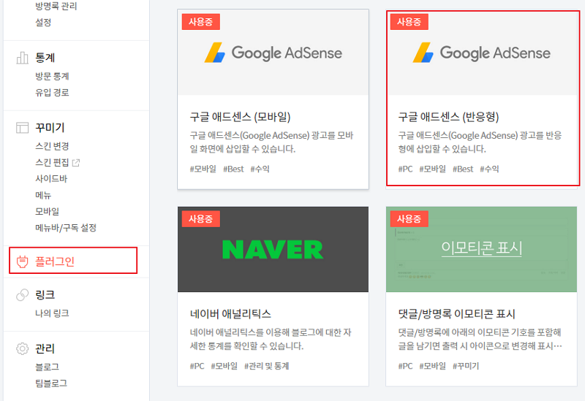Screen dimensions: 585x401
Task: Select the 링크 section heading
Action: click(x=45, y=295)
